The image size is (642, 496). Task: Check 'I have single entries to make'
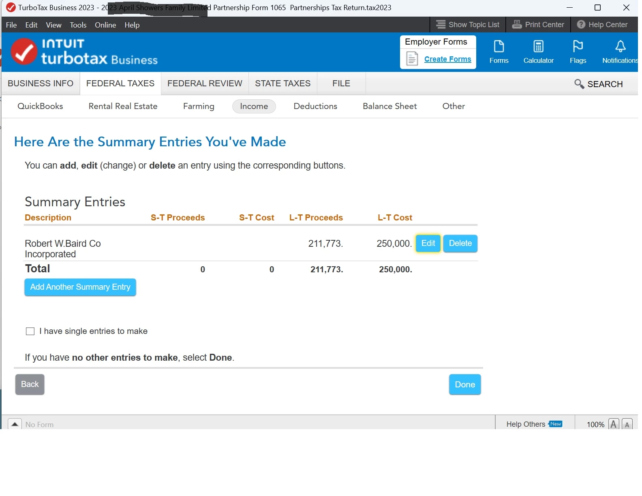(x=30, y=331)
